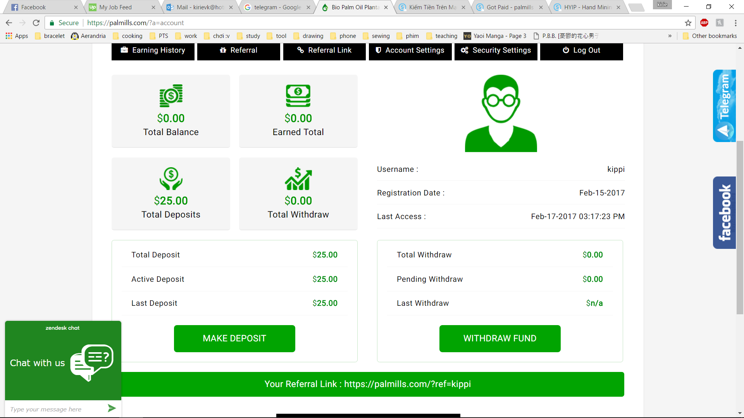Viewport: 744px width, 418px height.
Task: Open the Security Settings menu item
Action: (496, 50)
